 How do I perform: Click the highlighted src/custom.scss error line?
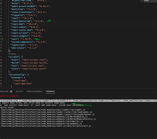(78, 101)
